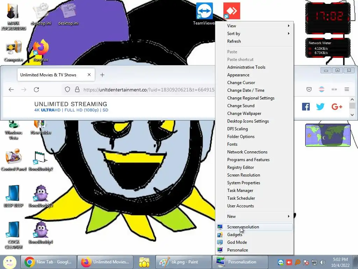The height and width of the screenshot is (269, 358).
Task: Select highlighted Screen resolution entry with icon
Action: pos(255,227)
